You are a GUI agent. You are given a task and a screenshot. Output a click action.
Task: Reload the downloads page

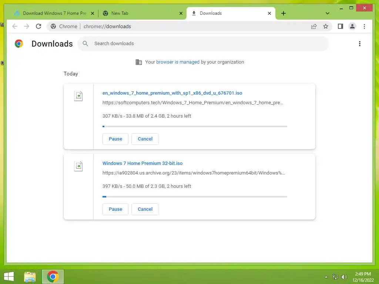pyautogui.click(x=38, y=26)
